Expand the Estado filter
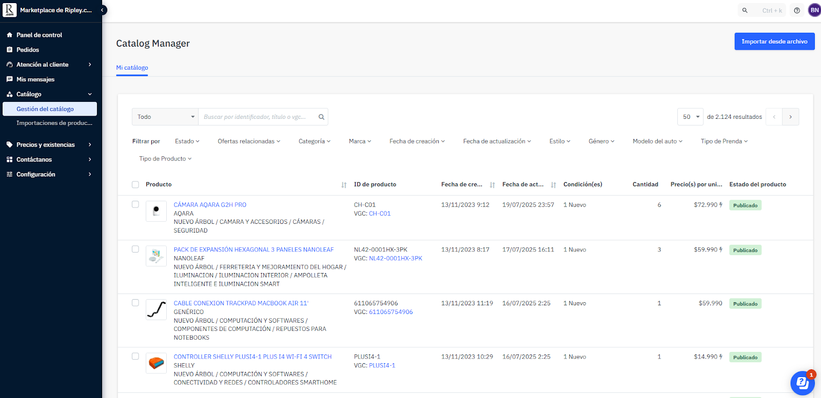 187,141
